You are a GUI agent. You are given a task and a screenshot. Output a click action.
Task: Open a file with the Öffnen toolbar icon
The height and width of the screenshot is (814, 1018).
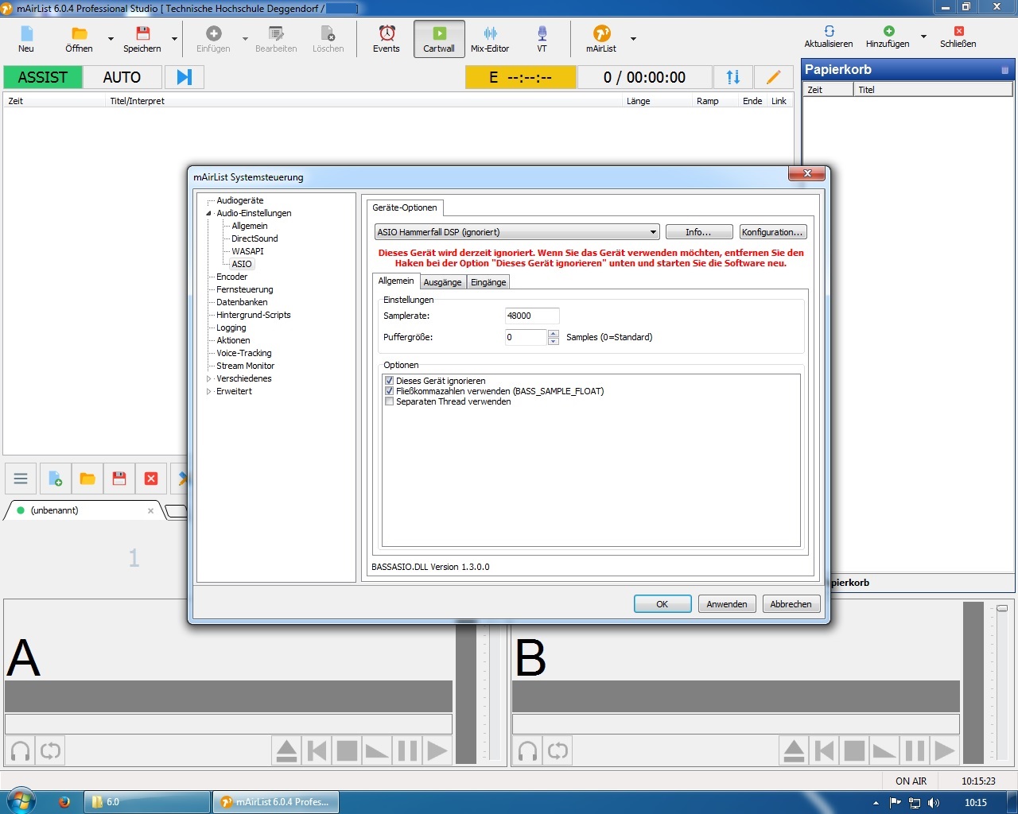(79, 39)
